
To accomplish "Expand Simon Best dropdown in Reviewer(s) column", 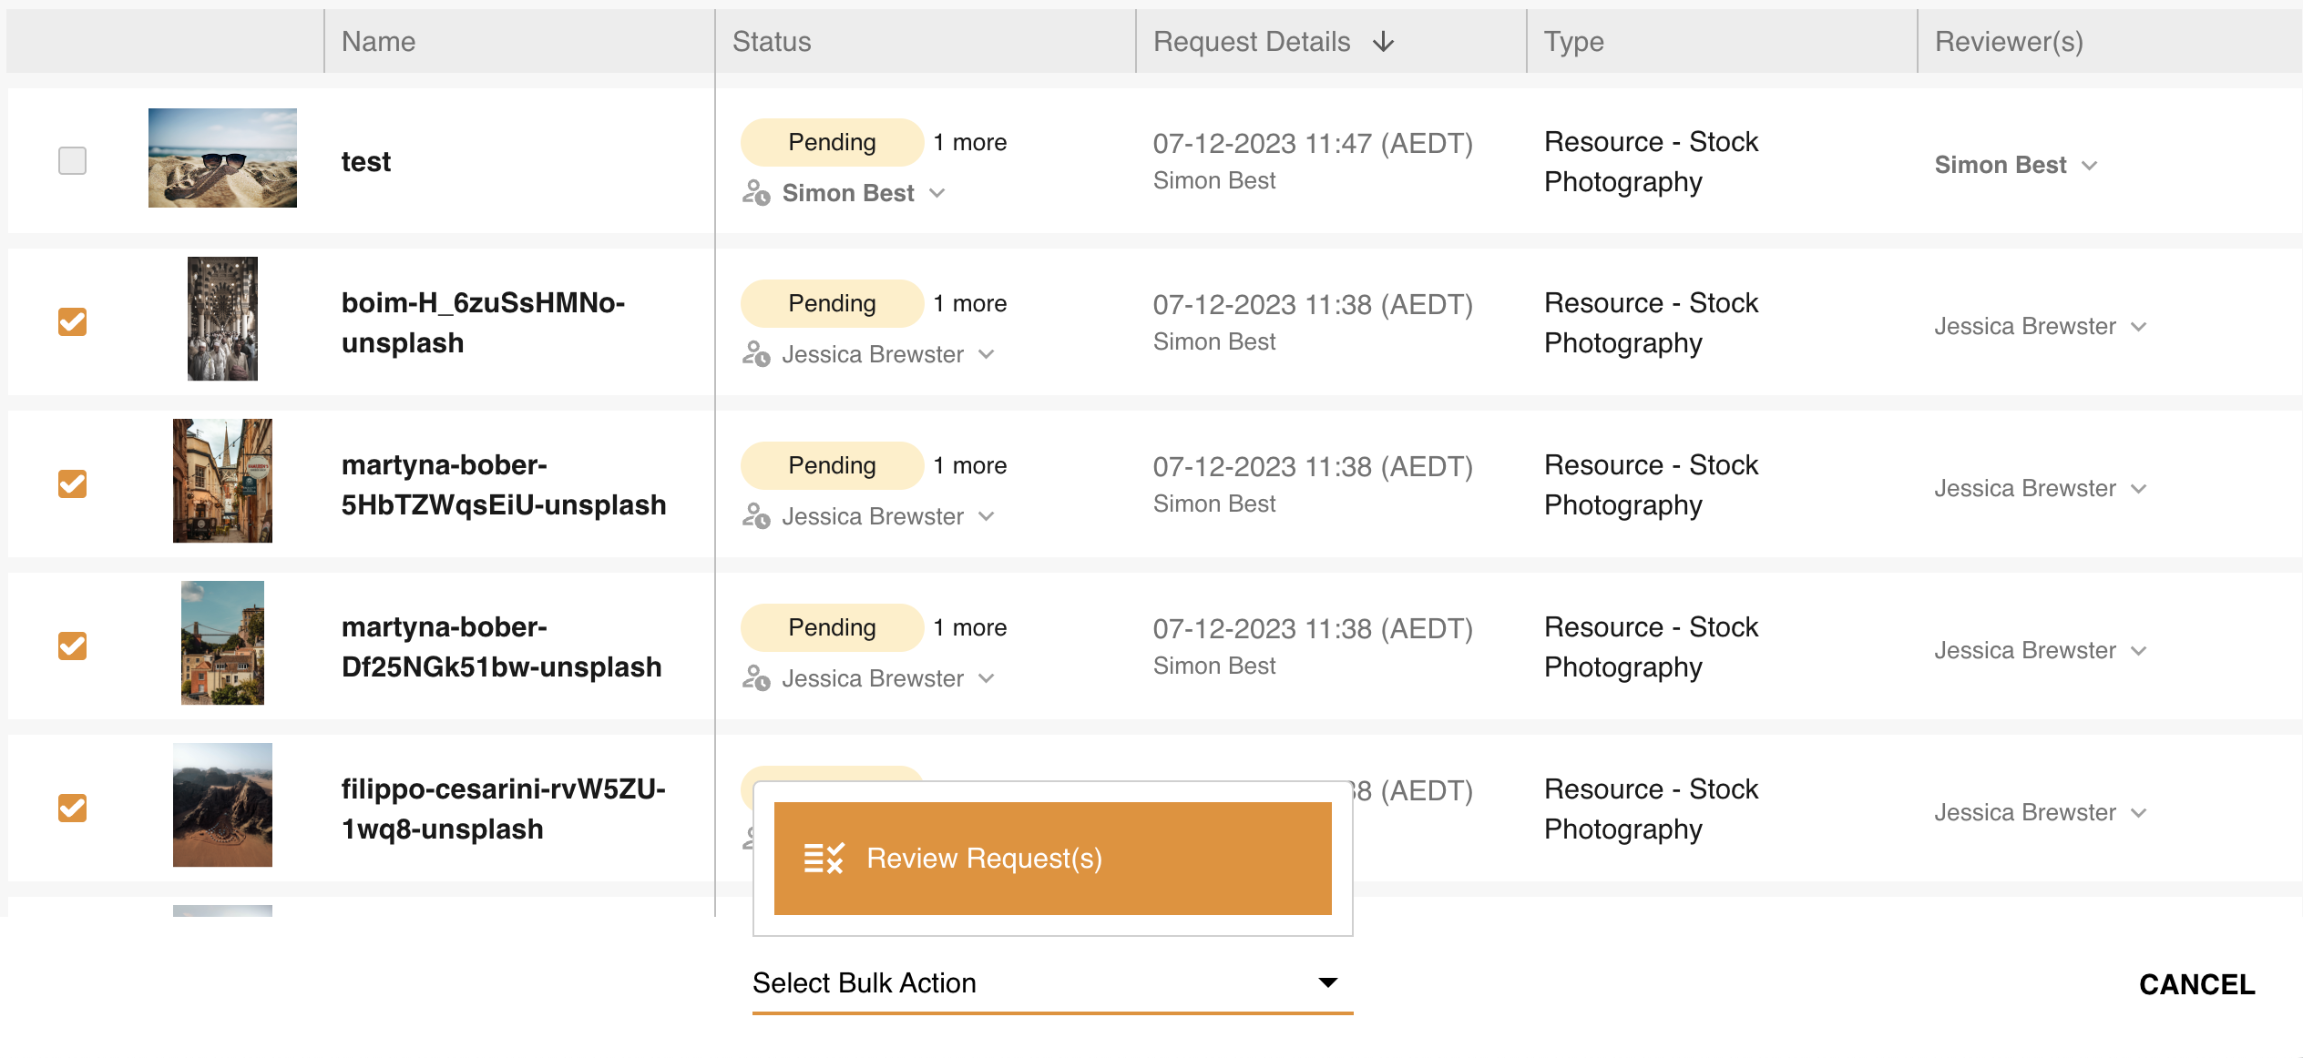I will pyautogui.click(x=2090, y=165).
